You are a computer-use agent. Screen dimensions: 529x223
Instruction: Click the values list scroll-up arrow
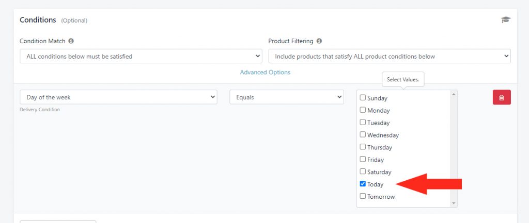click(x=454, y=94)
